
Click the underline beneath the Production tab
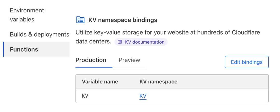[x=94, y=68]
